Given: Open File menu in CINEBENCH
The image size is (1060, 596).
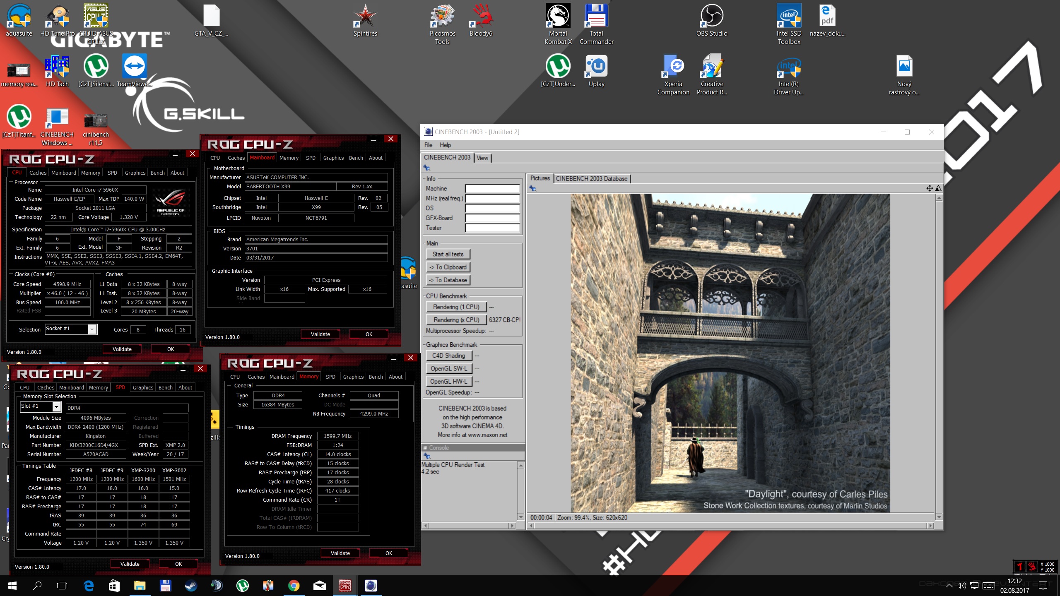Looking at the screenshot, I should (x=428, y=145).
